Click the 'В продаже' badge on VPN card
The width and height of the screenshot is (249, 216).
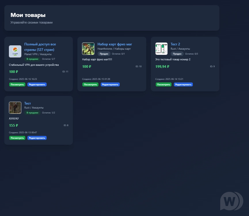point(32,59)
